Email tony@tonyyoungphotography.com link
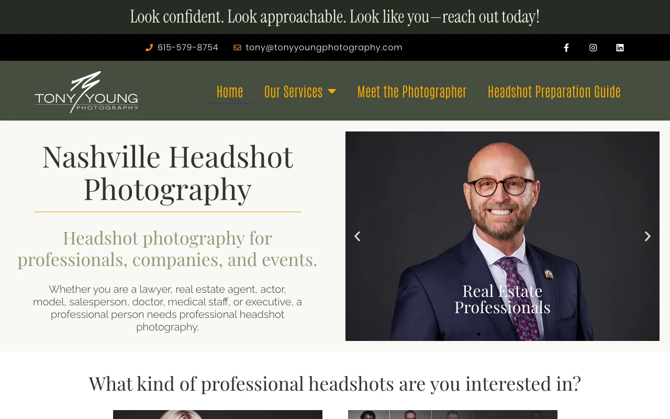This screenshot has width=670, height=419. (x=324, y=48)
